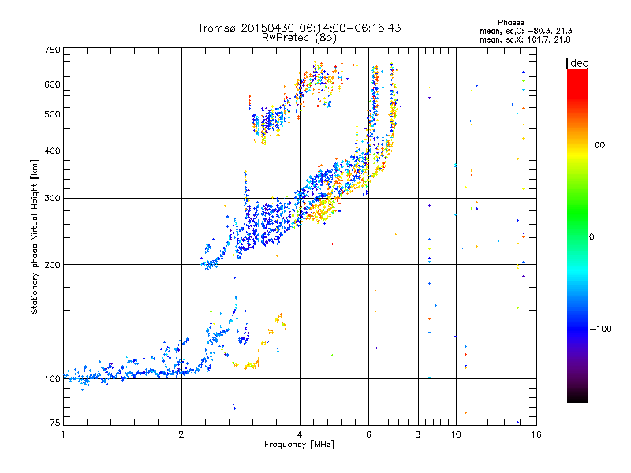This screenshot has width=631, height=473.
Task: Click the x-axis '10' tick label
Action: [456, 434]
